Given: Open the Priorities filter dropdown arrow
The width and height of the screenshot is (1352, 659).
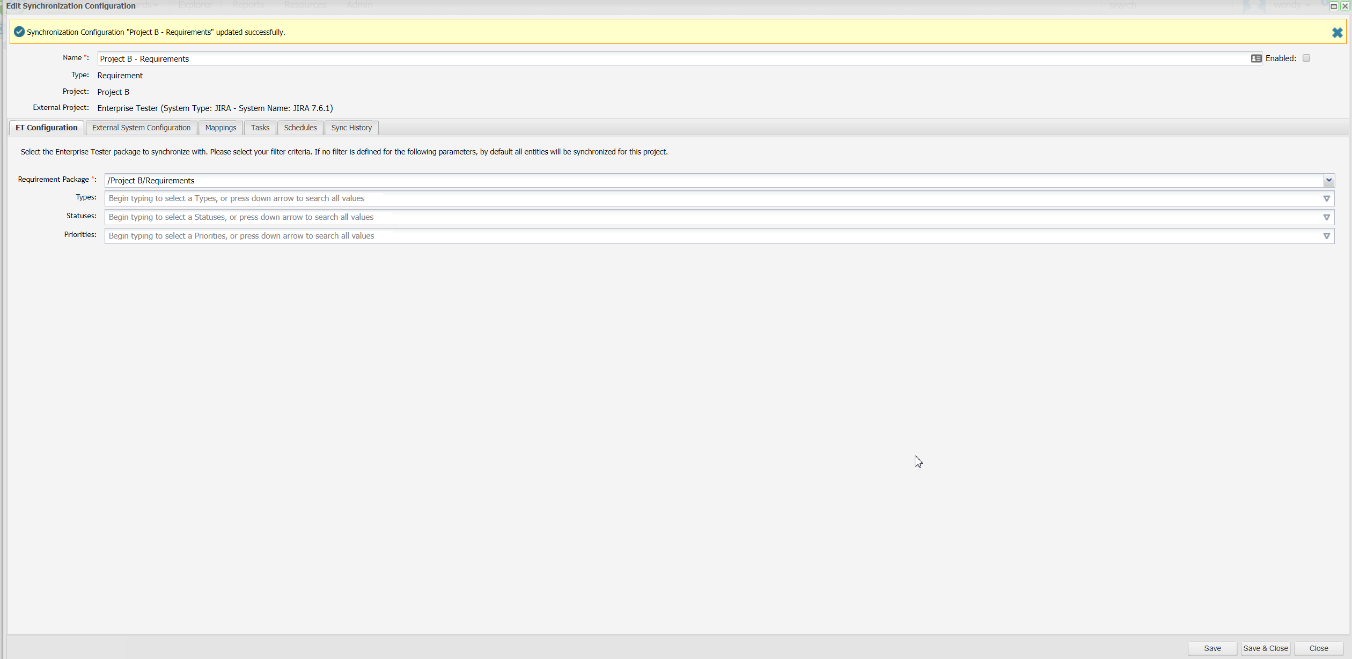Looking at the screenshot, I should (x=1326, y=236).
